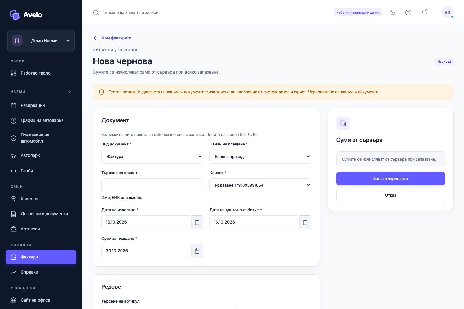Open График на автопарка
Image resolution: width=464 pixels, height=309 pixels.
tap(41, 121)
